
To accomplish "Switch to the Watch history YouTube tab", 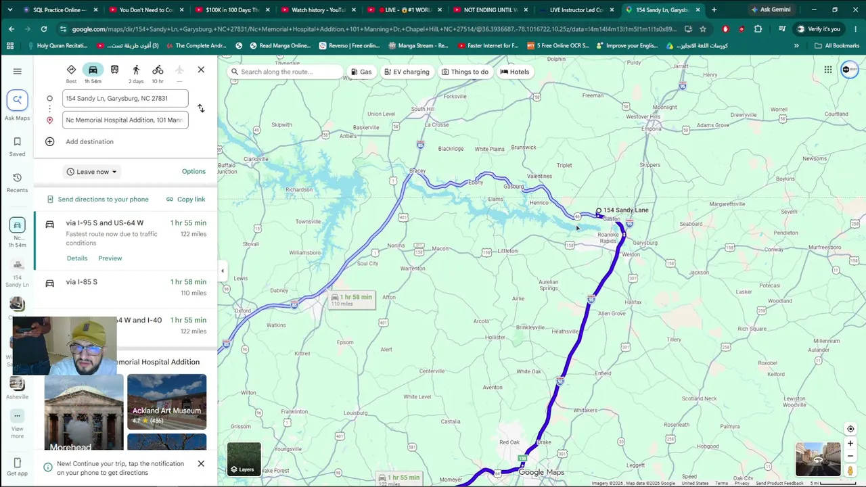I will point(318,9).
